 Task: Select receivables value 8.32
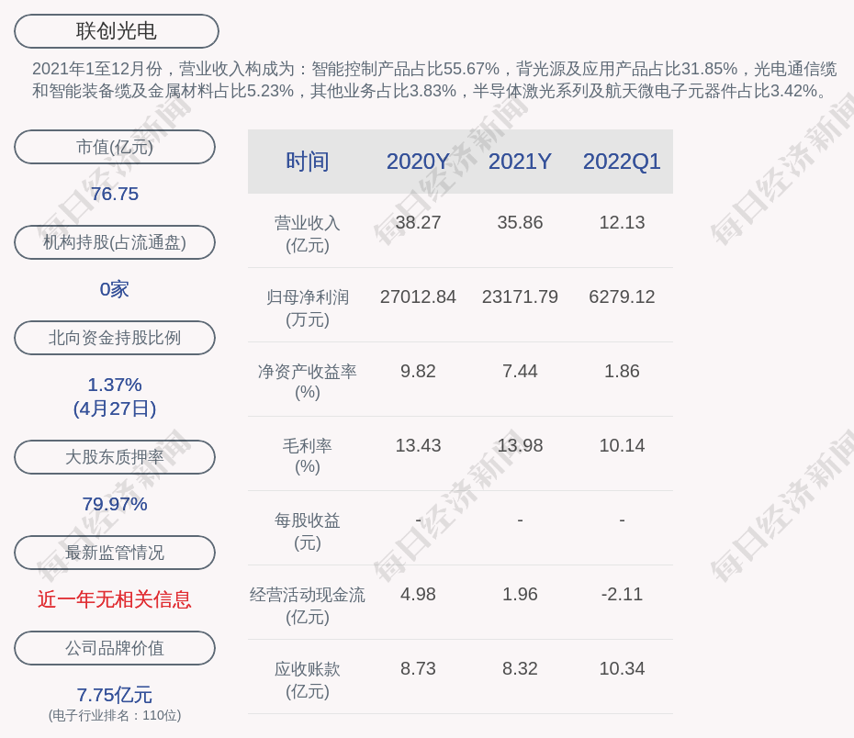point(520,668)
